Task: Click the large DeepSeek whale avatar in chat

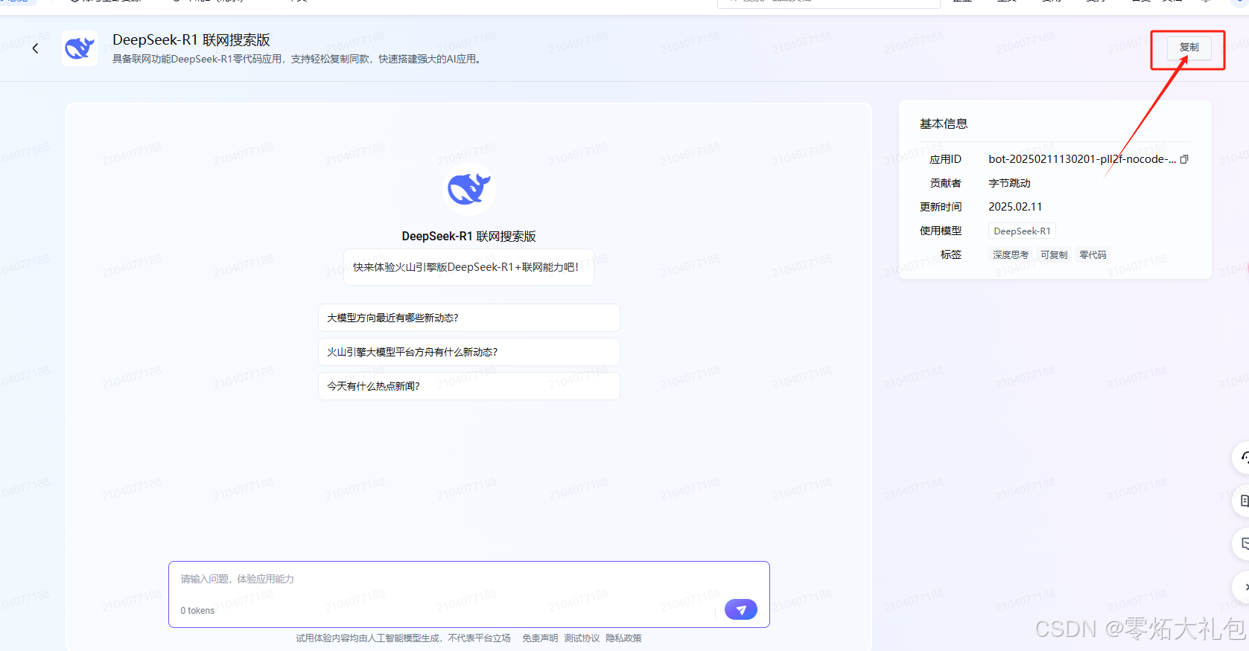Action: 468,189
